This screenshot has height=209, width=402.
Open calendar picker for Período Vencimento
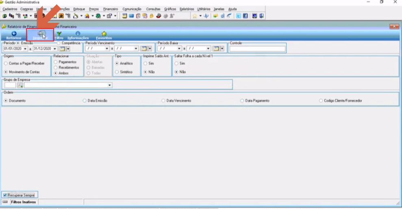tap(144, 48)
